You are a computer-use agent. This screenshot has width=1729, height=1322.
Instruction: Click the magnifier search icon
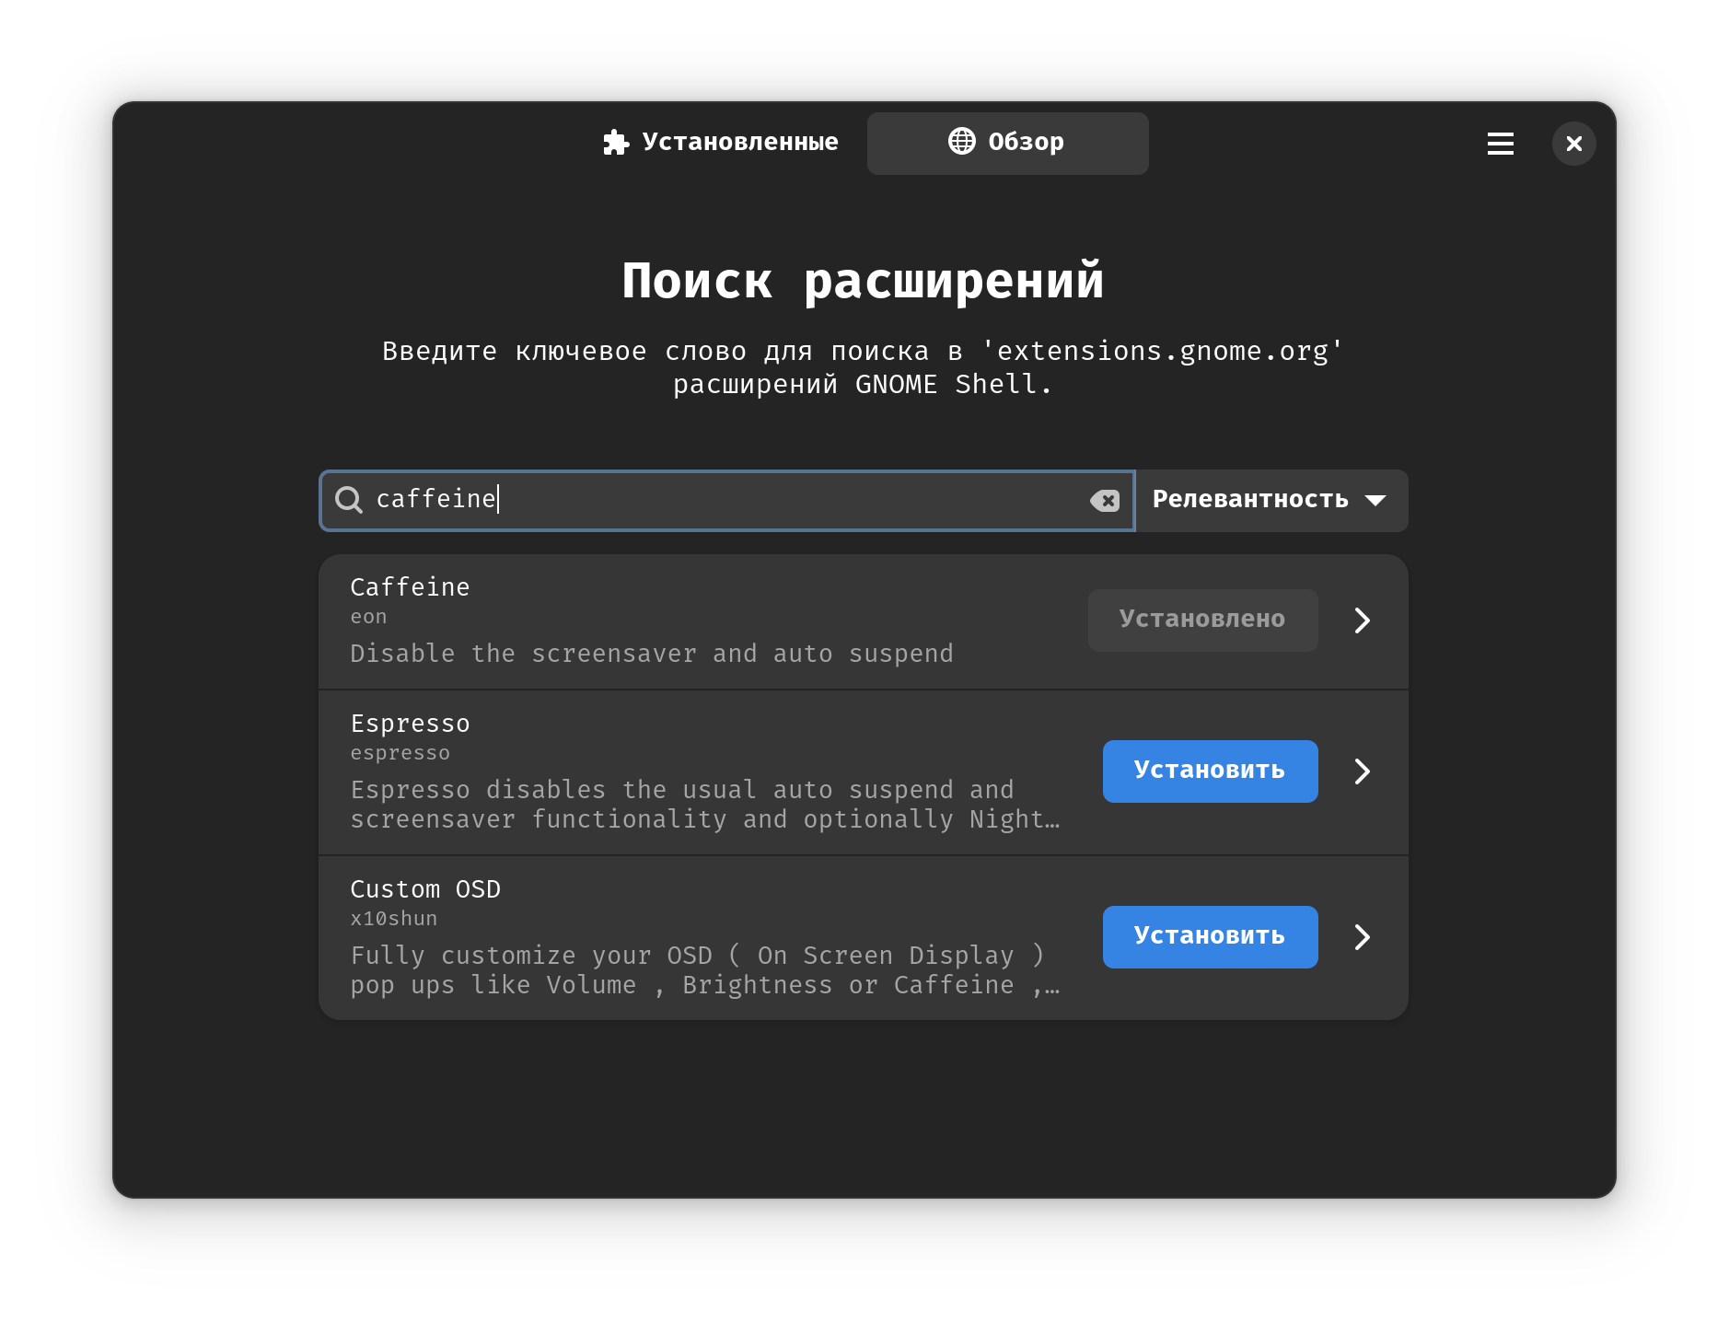(x=348, y=500)
